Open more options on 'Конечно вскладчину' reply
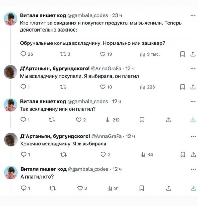Image resolution: width=198 pixels, height=206 pixels. coord(193,136)
